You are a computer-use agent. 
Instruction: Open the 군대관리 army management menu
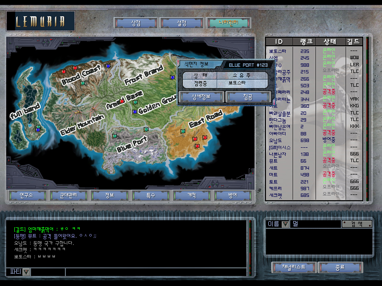(x=68, y=195)
